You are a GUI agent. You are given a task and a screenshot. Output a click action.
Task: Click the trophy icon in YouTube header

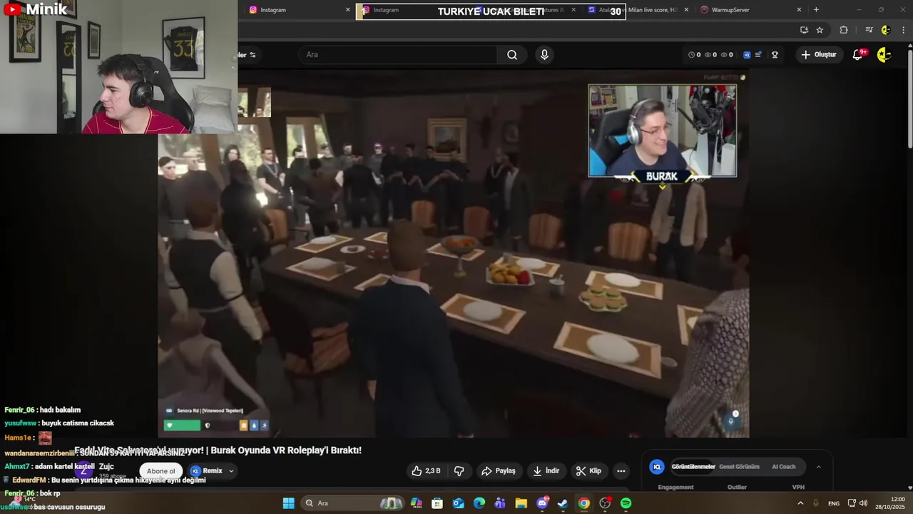775,55
